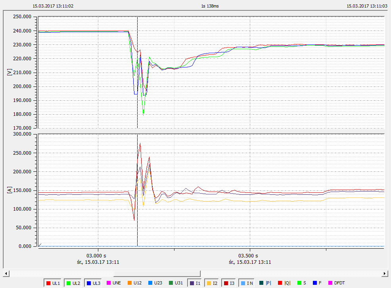
Task: Toggle the UL3 voltage trace
Action: [93, 283]
